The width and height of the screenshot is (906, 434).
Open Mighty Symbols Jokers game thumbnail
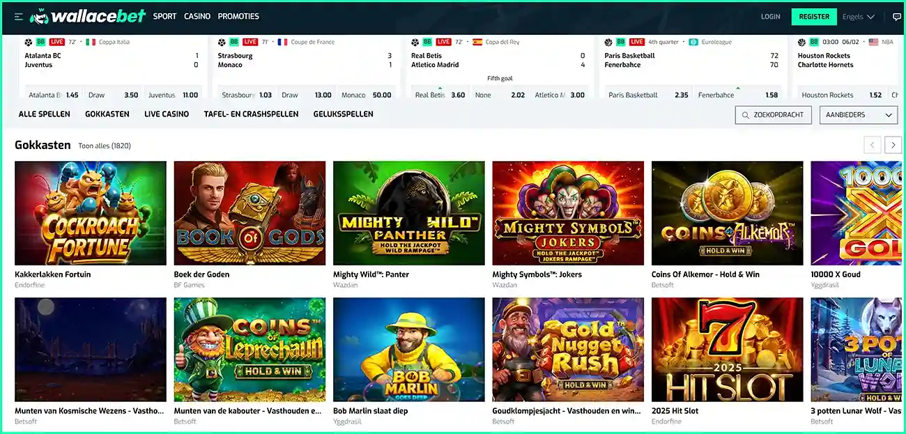[x=568, y=213]
